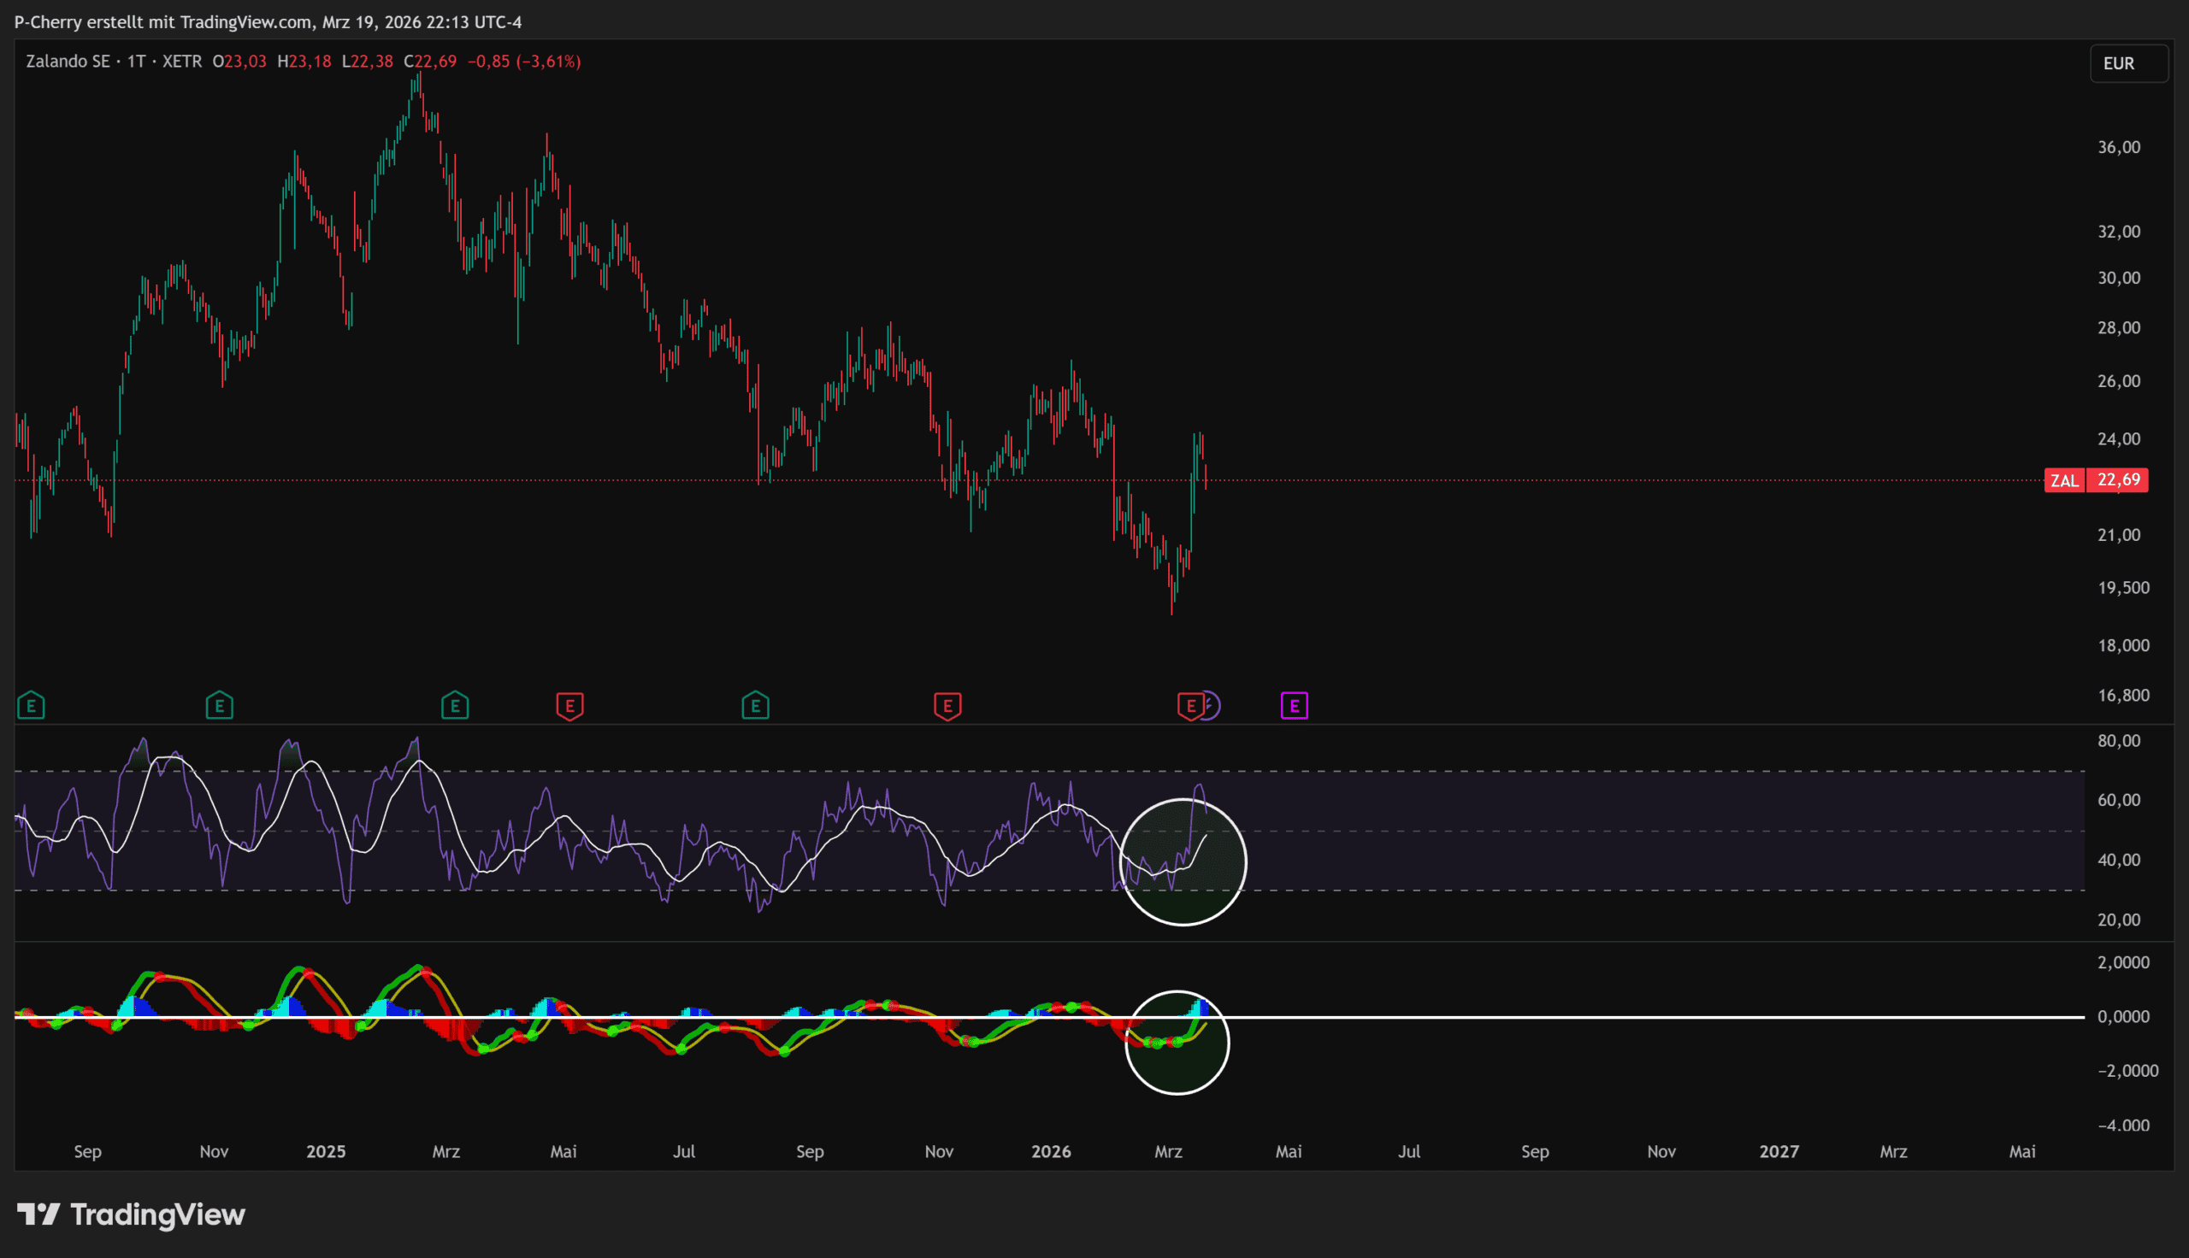Click the red earnings marker near Mrz 2026
Viewport: 2189px width, 1258px height.
click(1189, 706)
